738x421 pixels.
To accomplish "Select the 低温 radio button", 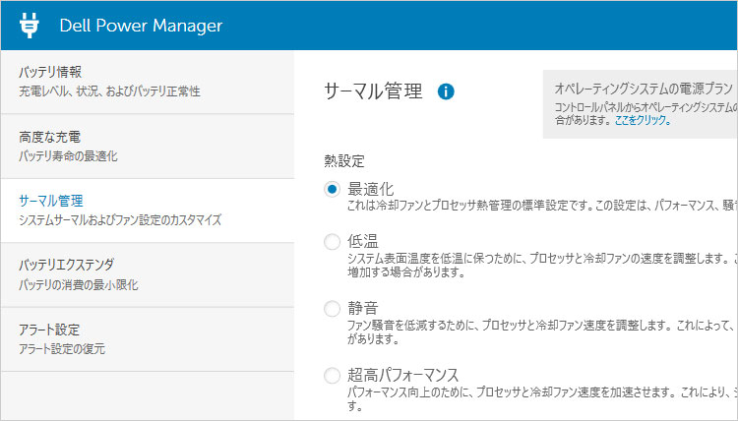I will click(332, 242).
